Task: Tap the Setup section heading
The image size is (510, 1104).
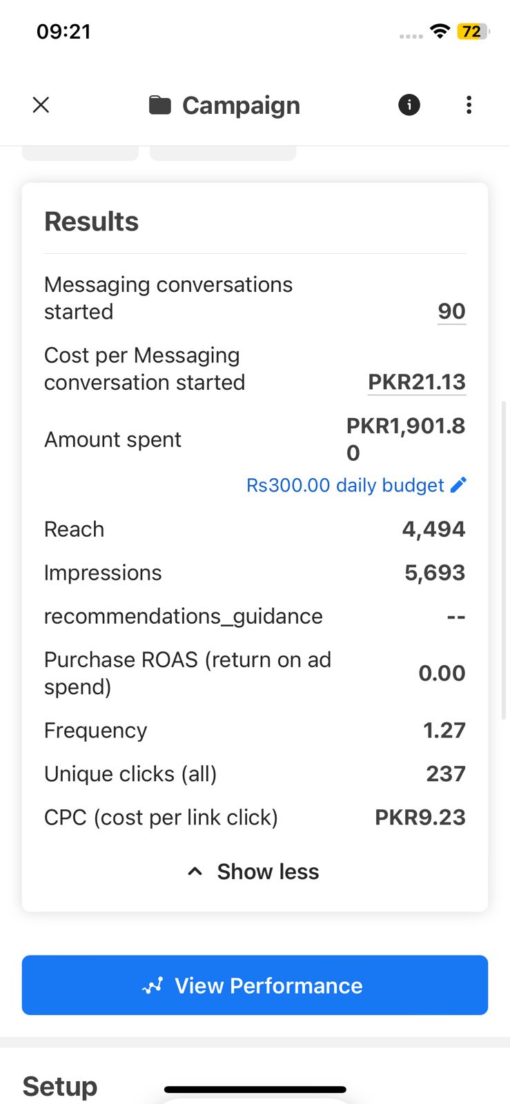Action: coord(60,1086)
